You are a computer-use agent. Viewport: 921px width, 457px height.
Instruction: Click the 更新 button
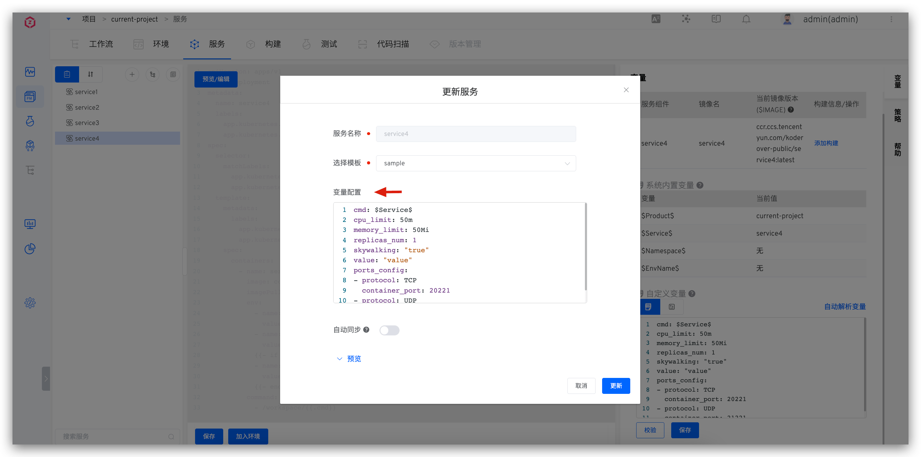point(616,385)
